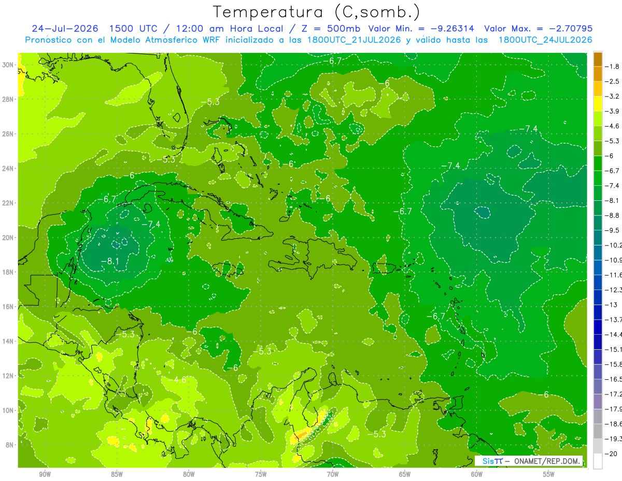Click the yellow colorbar swatch between -3.2 and -3.9

(x=598, y=104)
